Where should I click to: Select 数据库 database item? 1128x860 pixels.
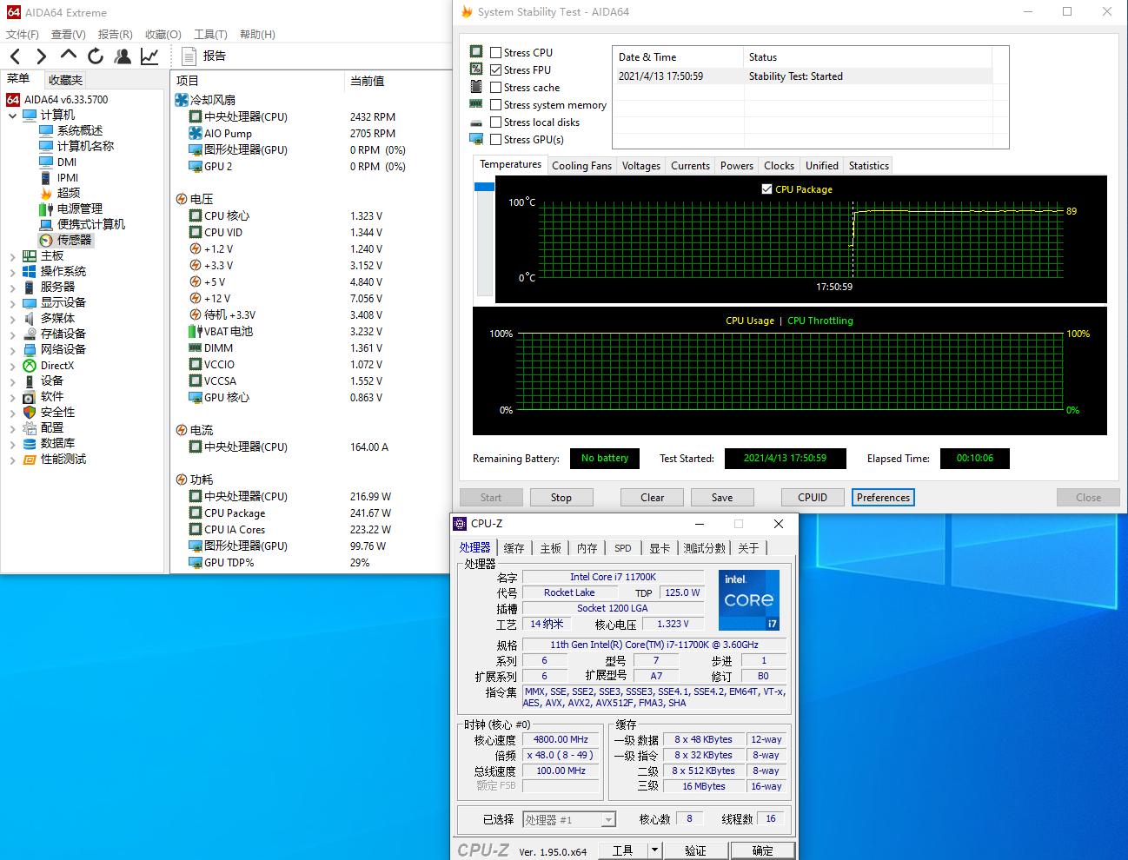[50, 443]
